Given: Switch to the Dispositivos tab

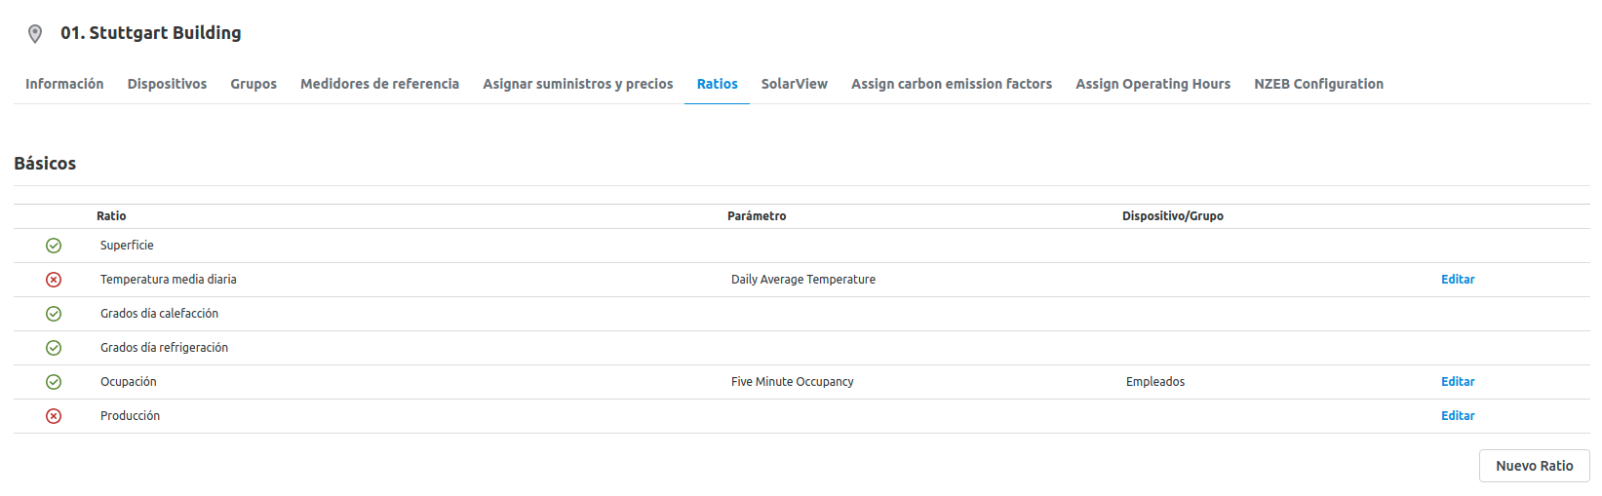Looking at the screenshot, I should pyautogui.click(x=167, y=84).
